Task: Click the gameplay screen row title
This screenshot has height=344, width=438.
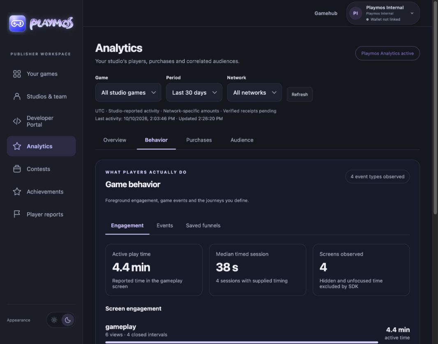Action: [x=121, y=327]
